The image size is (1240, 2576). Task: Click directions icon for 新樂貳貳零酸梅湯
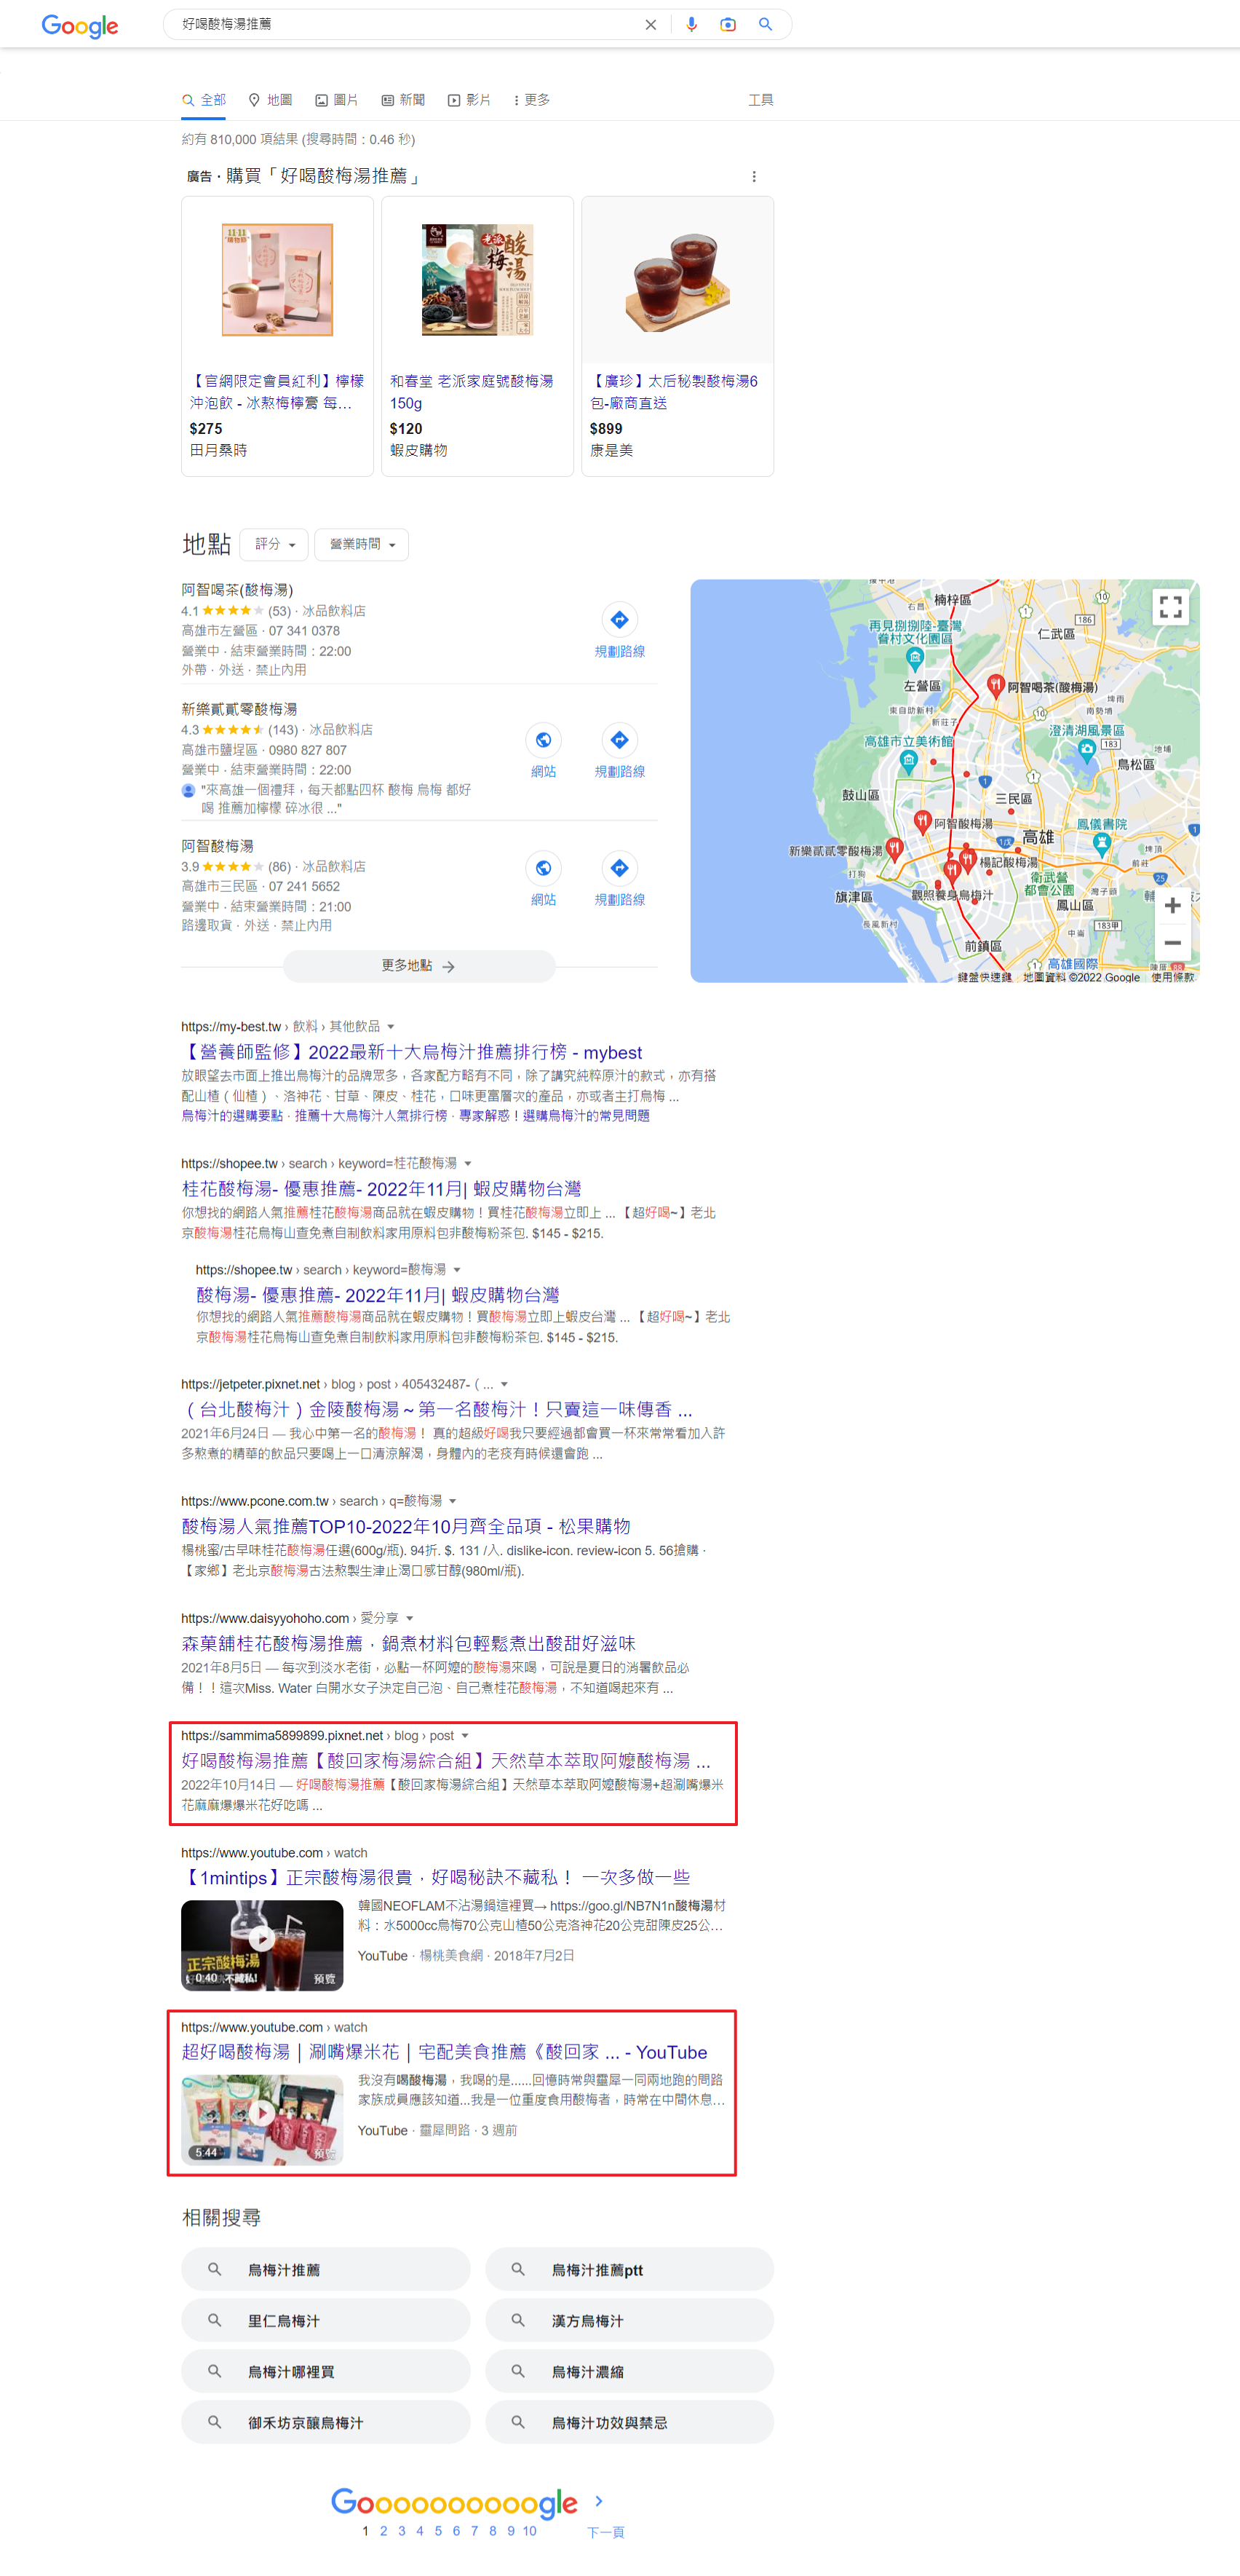pos(619,740)
